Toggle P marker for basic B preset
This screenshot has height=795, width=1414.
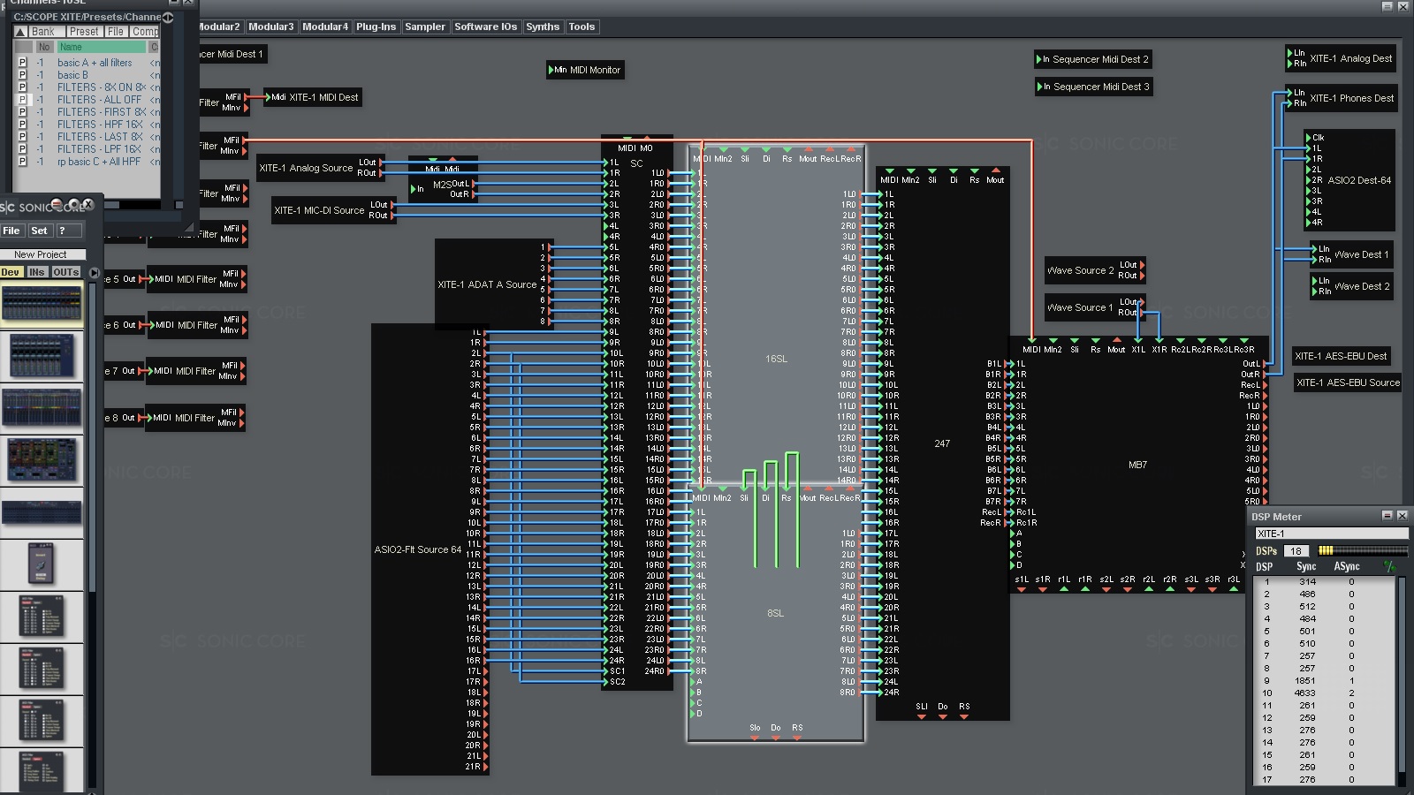click(x=23, y=75)
